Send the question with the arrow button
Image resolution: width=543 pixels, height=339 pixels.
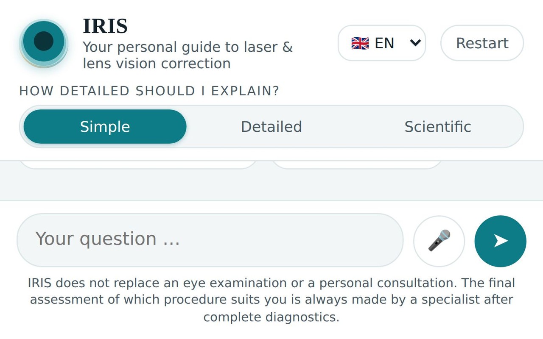(x=501, y=241)
